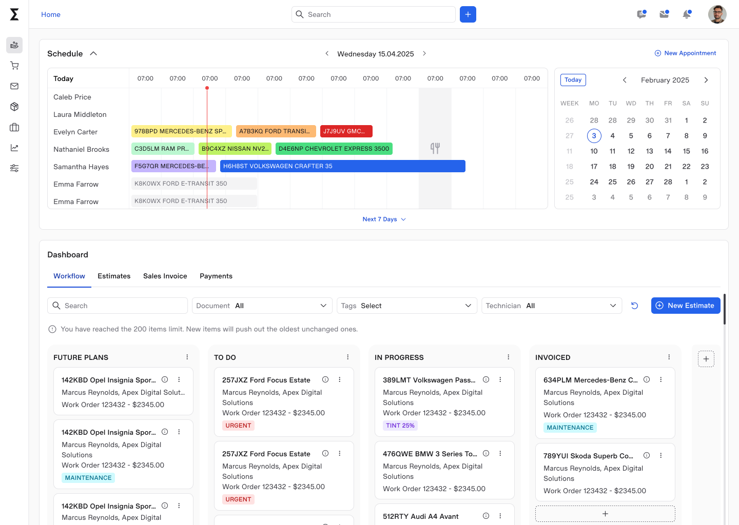Open inbox envelope icon in top bar
This screenshot has height=525, width=739.
(664, 14)
